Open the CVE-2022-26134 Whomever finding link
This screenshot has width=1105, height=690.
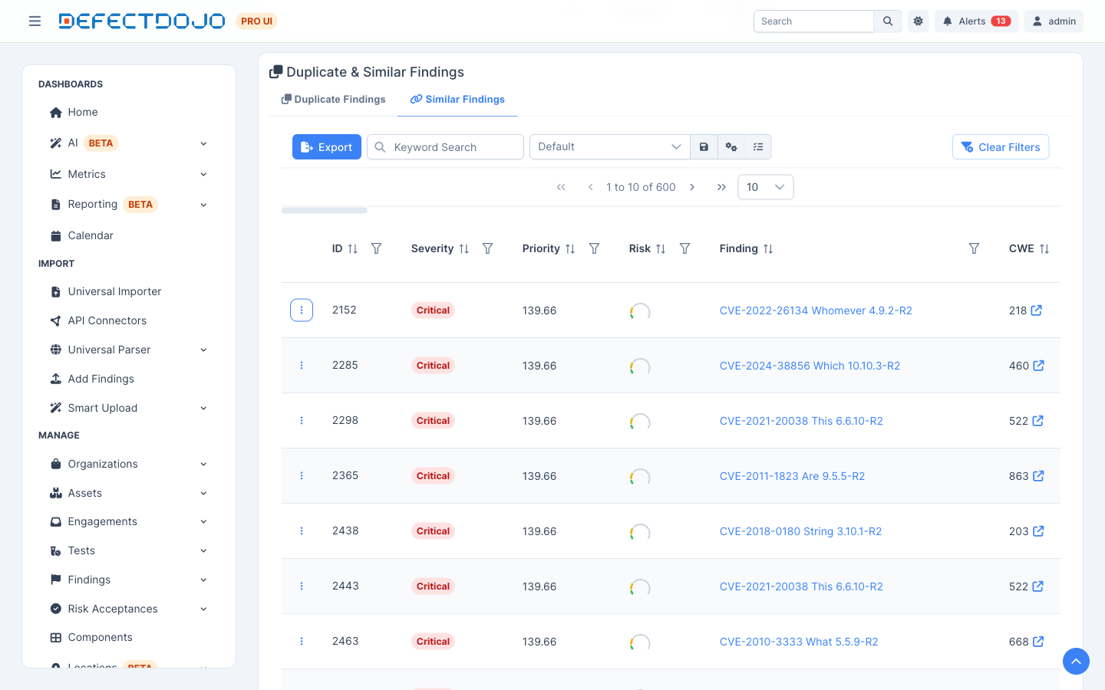(x=816, y=310)
